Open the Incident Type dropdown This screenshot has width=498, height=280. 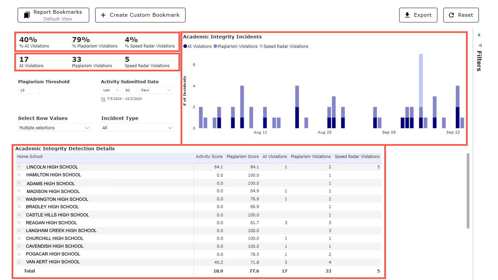coord(137,128)
